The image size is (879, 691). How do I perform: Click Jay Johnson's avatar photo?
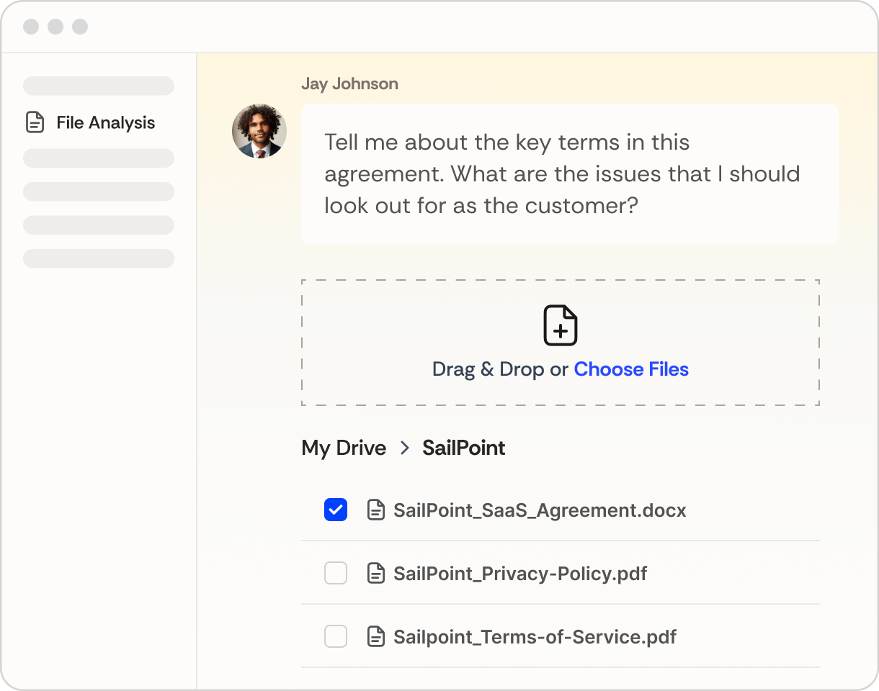[x=259, y=131]
